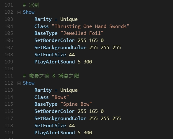The height and width of the screenshot is (139, 173).
Task: Select line number 101 in the gutter
Action: tap(9, 5)
